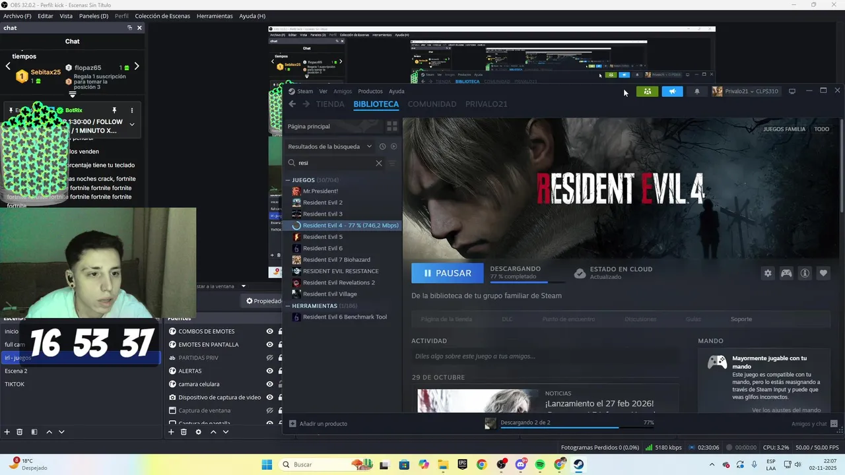The width and height of the screenshot is (845, 475).
Task: Go forward with Steam's forward arrow
Action: pos(306,104)
